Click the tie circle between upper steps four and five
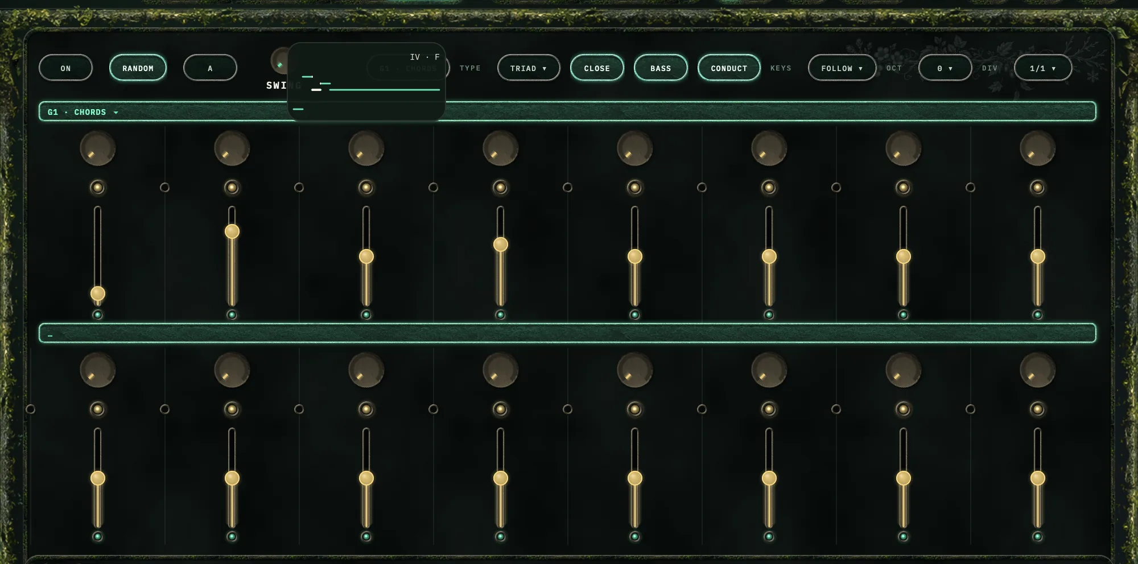Screen dimensions: 1138x564 (568, 188)
